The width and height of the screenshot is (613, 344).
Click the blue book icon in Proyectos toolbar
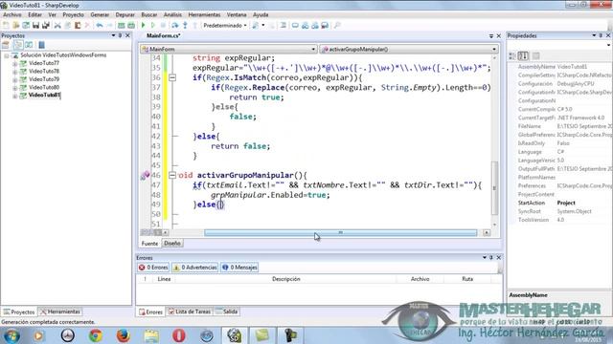point(42,45)
